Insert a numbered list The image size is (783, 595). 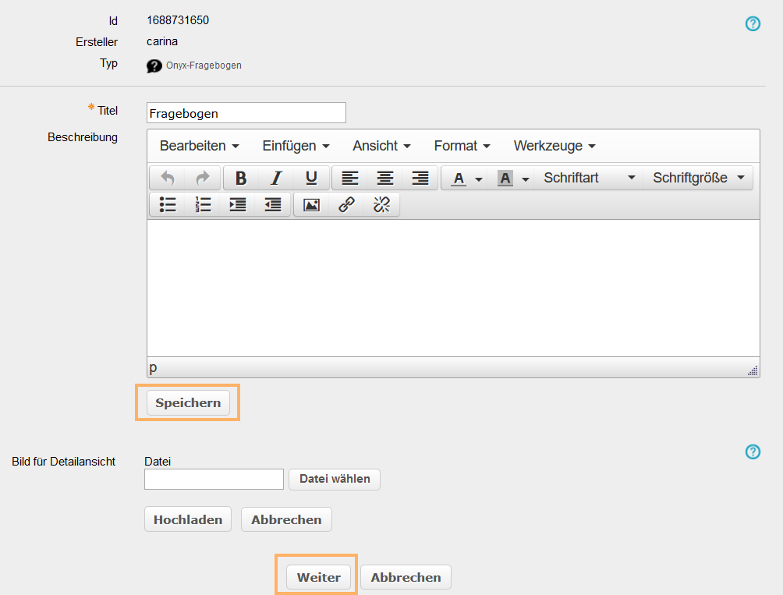(203, 204)
